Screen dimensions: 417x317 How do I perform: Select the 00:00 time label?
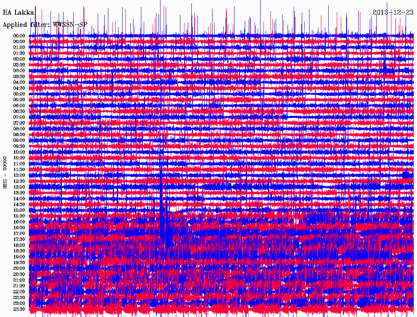[19, 36]
